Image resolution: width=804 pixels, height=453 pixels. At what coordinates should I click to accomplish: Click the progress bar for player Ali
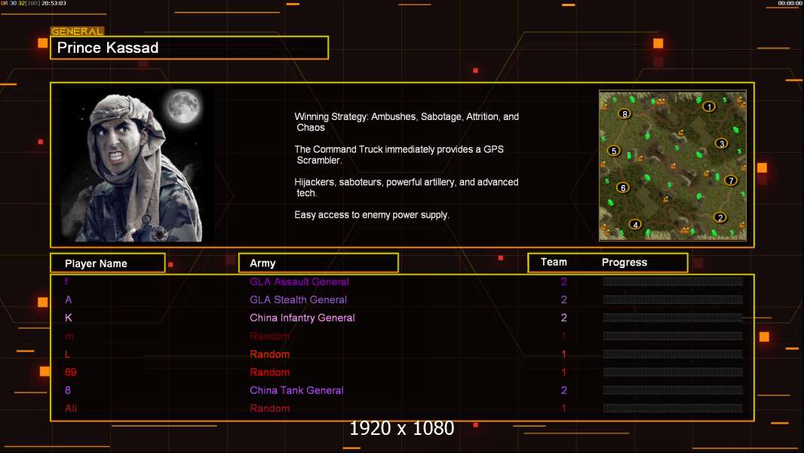[673, 408]
